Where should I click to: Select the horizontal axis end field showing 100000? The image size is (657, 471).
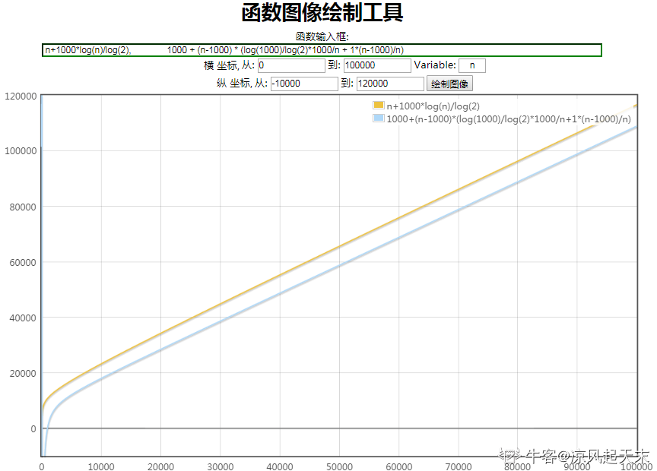coord(377,66)
